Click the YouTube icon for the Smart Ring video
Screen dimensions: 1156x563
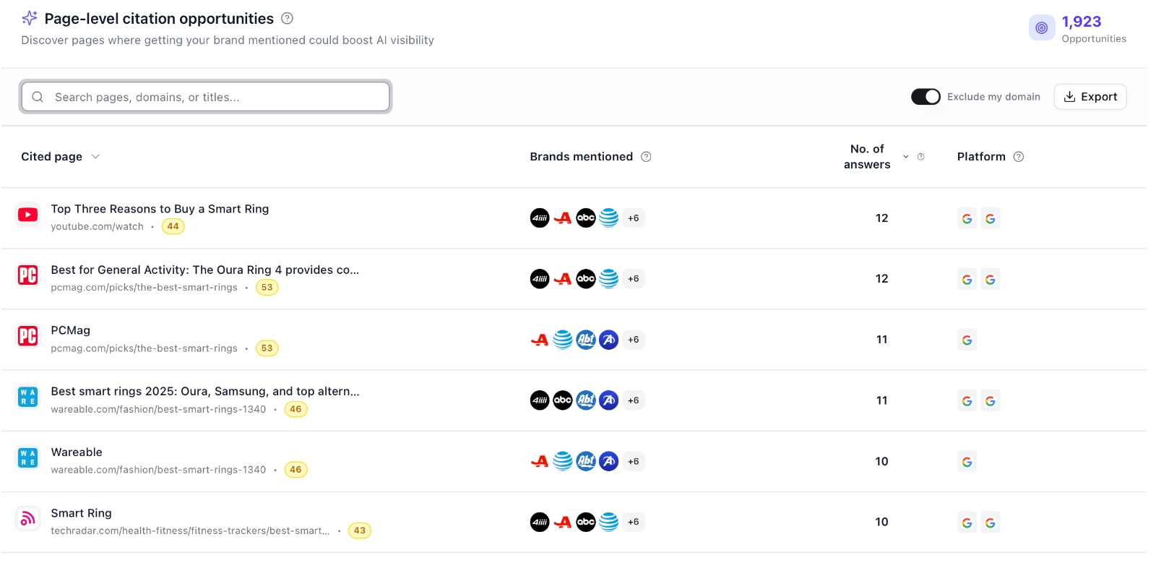[x=27, y=214]
